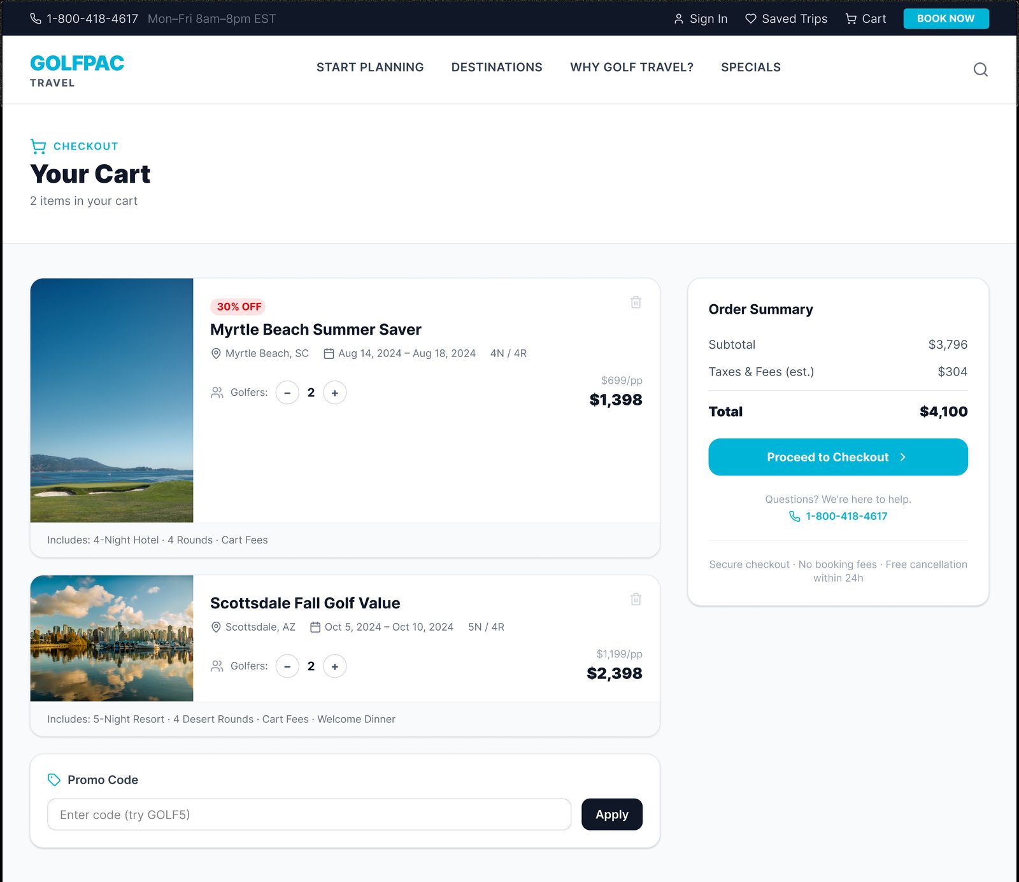Click the Saved Trips heart icon
The width and height of the screenshot is (1019, 882).
[750, 19]
